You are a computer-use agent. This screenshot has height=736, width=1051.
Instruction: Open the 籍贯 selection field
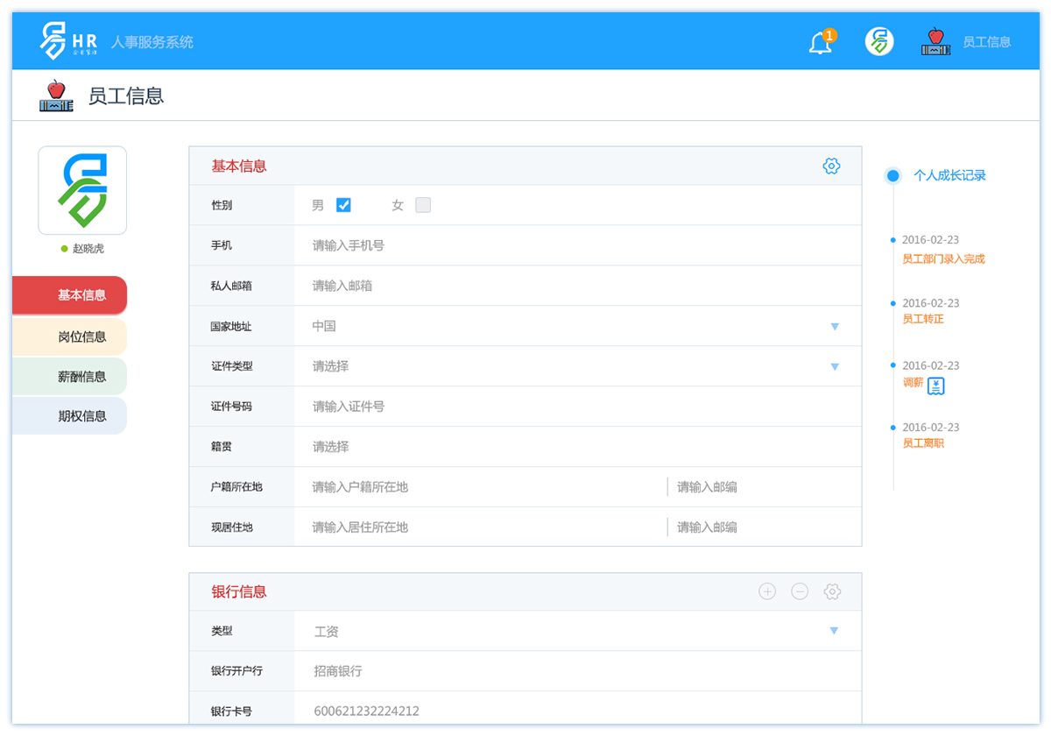(578, 447)
